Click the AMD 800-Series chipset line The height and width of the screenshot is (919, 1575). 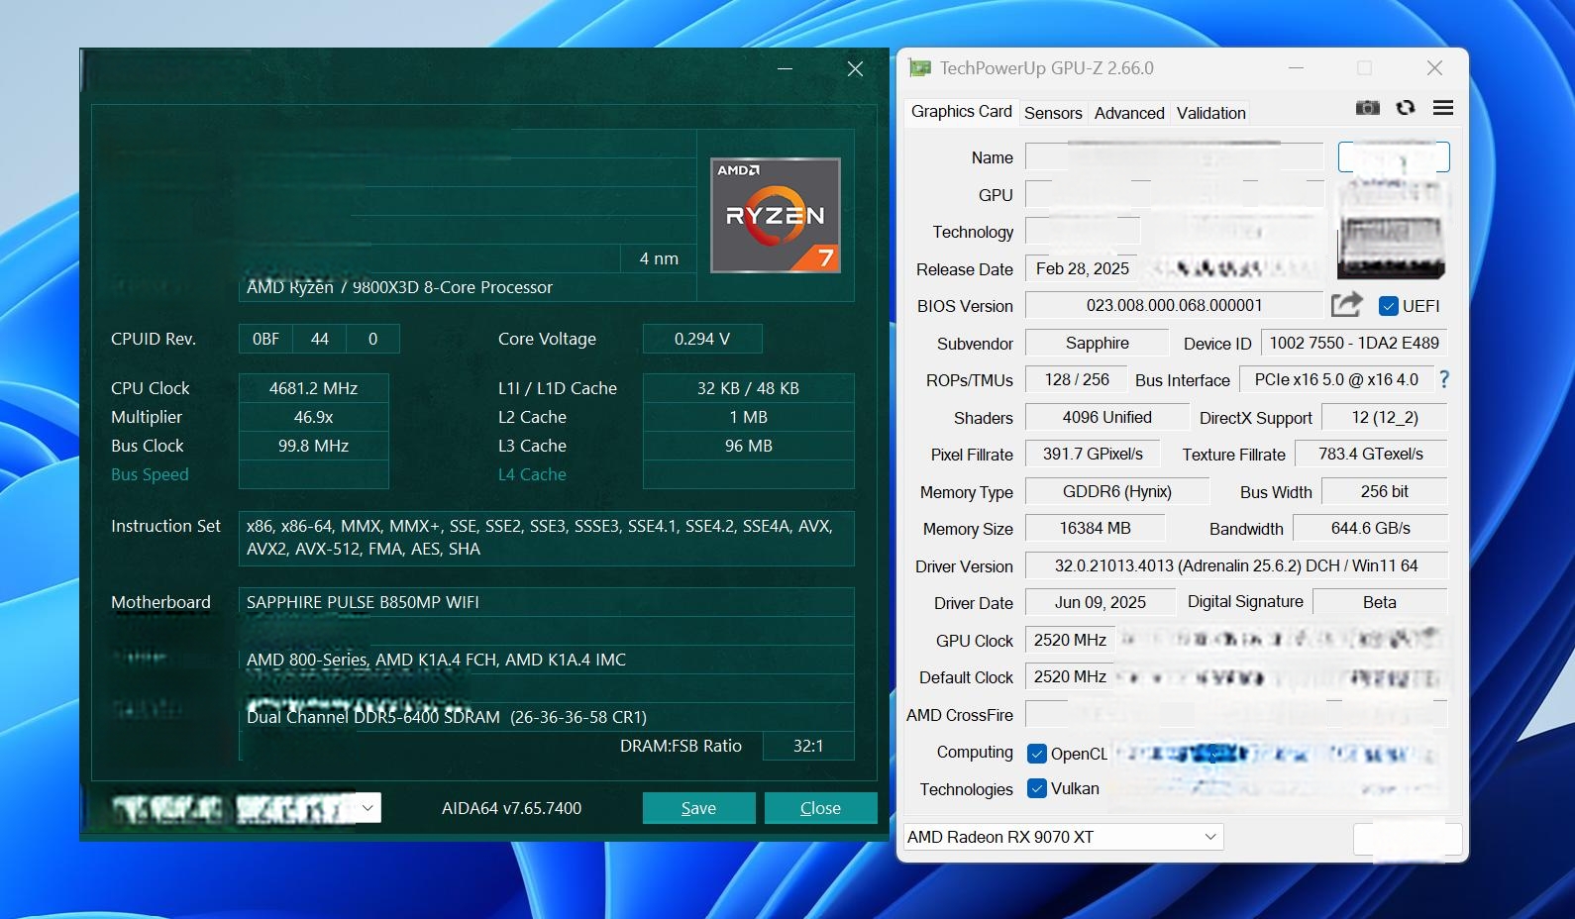point(546,660)
